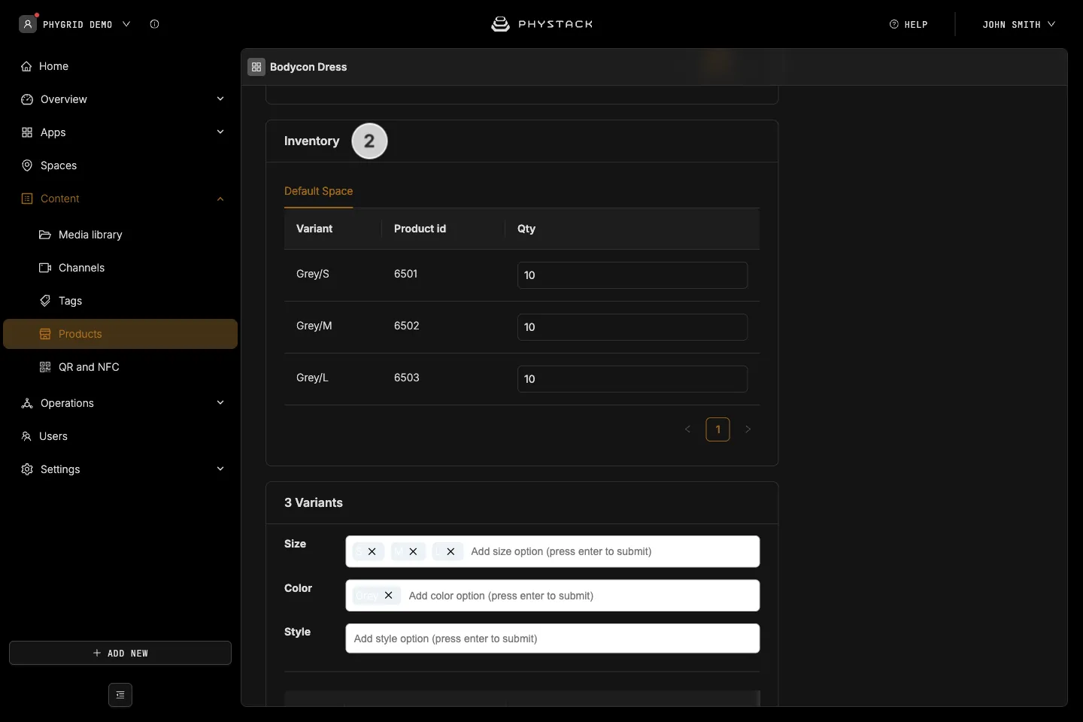Screen dimensions: 1083x722
Task: Click the Home house icon in sidebar
Action: pos(26,66)
